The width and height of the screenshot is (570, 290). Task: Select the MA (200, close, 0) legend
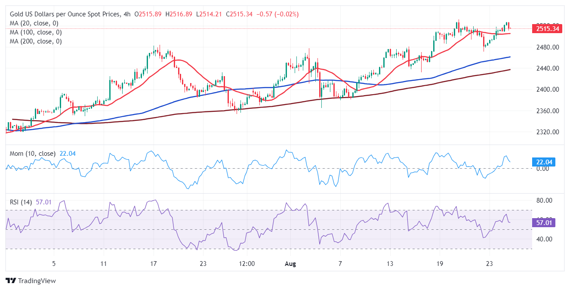click(x=36, y=41)
